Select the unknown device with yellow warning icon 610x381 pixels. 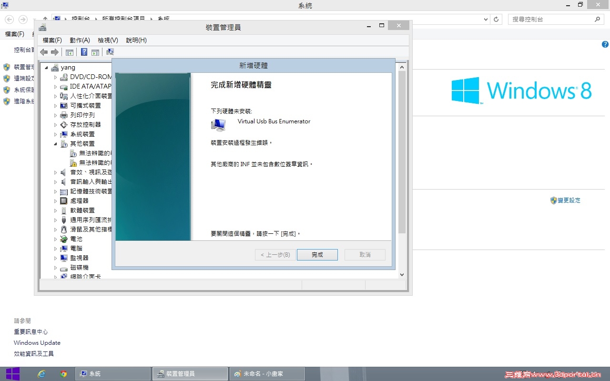click(73, 162)
